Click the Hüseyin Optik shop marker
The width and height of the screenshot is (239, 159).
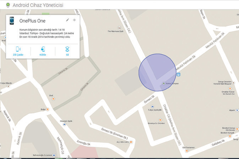click(x=64, y=125)
